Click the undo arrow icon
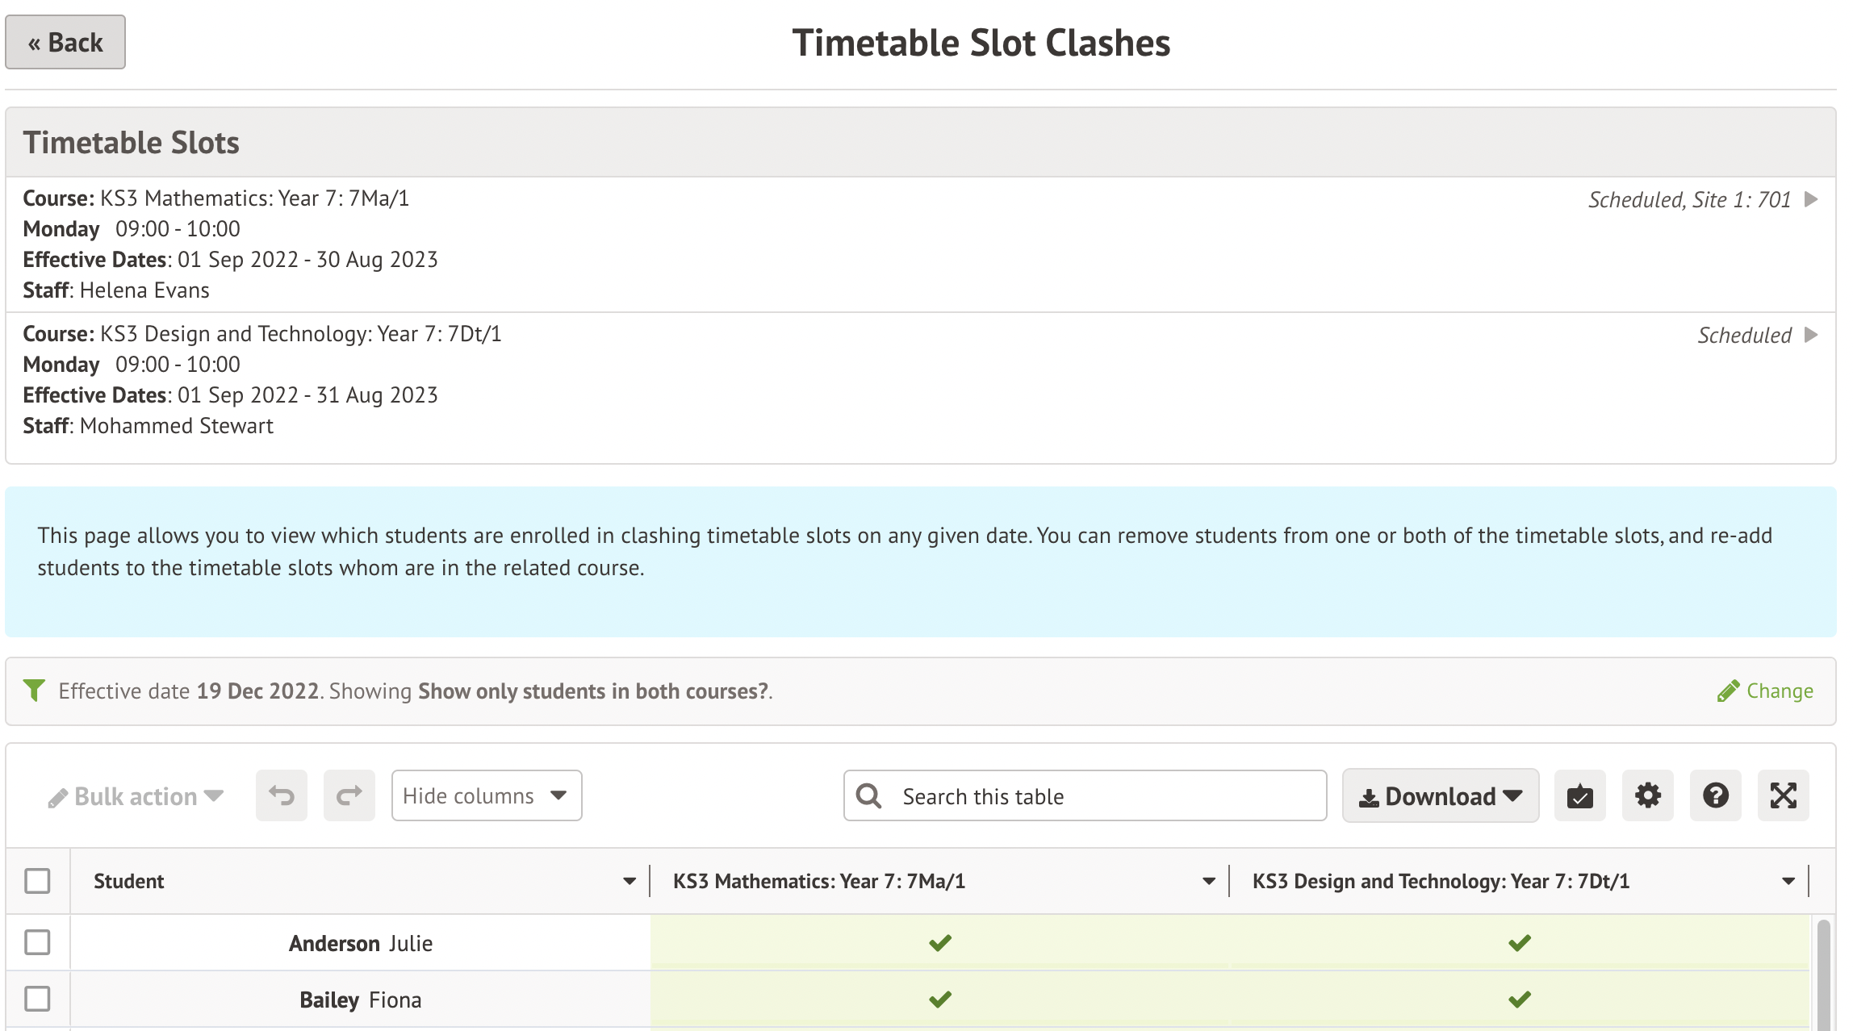 (282, 796)
